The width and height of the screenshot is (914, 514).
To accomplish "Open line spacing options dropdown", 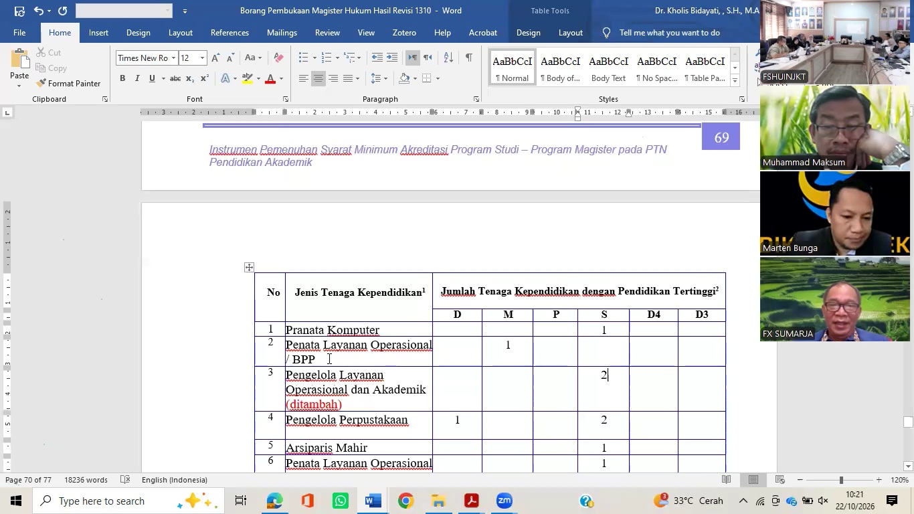I will (x=379, y=78).
